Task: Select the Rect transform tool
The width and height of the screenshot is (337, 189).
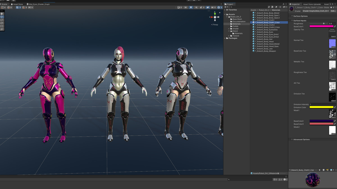Action: [2, 26]
